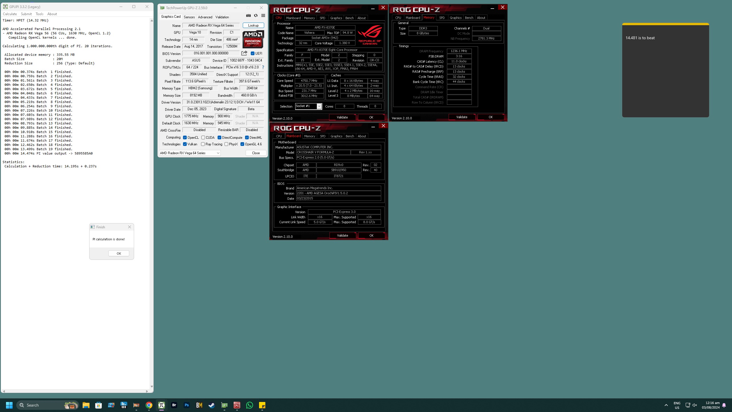Open the Socket #1 selection dropdown

[x=309, y=106]
